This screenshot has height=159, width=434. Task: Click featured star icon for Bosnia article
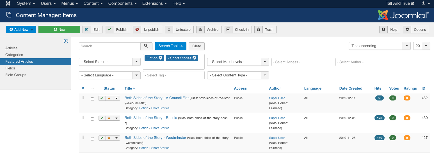[109, 118]
